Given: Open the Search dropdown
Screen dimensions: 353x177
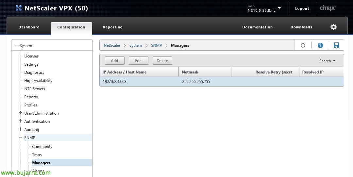Looking at the screenshot, I should pos(327,61).
